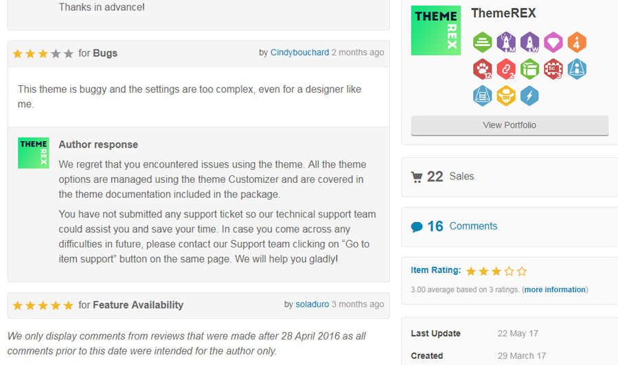Click the Item Rating stars
618x365 pixels.
496,272
